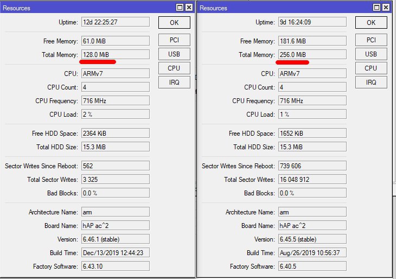
Task: Click Build Time field showing Aug/26/2019 10:56:37
Action: click(x=312, y=253)
